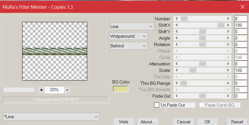Increase Number with right arrow
Image resolution: width=249 pixels, height=125 pixels.
[228, 19]
